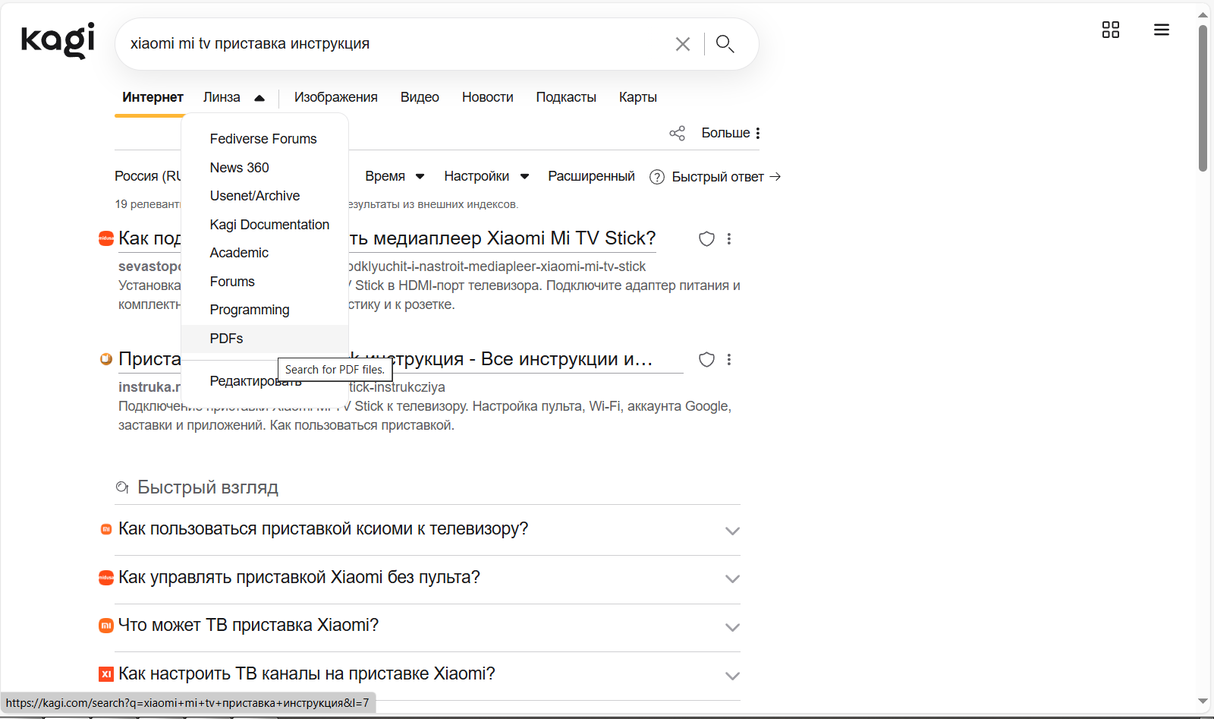Select PDFs from the Линза menu

click(x=225, y=338)
